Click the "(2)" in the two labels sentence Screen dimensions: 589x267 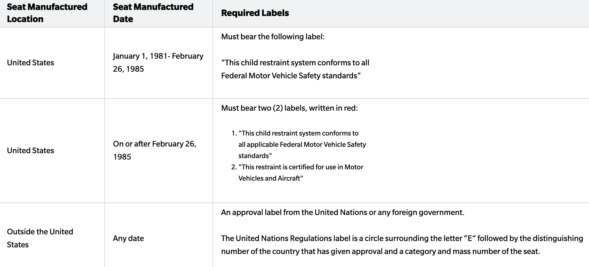[277, 108]
